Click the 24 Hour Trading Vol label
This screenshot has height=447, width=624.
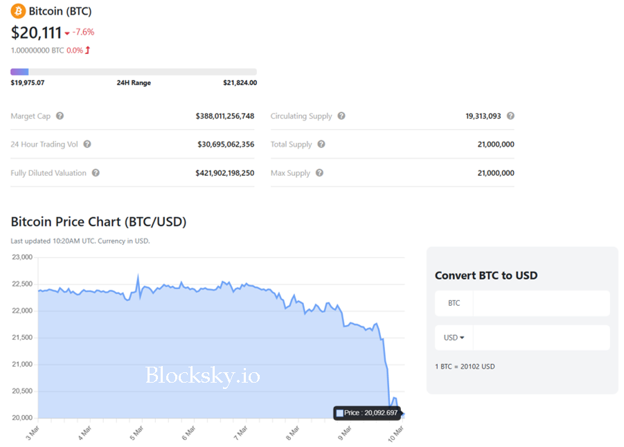[x=44, y=145]
